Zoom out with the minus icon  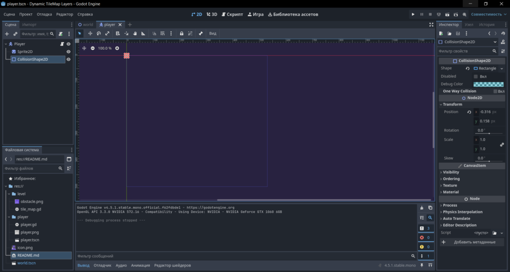[x=93, y=48]
